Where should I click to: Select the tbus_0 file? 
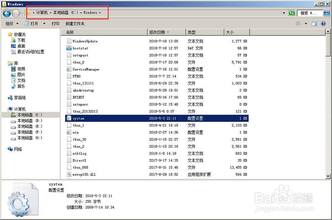[157, 62]
